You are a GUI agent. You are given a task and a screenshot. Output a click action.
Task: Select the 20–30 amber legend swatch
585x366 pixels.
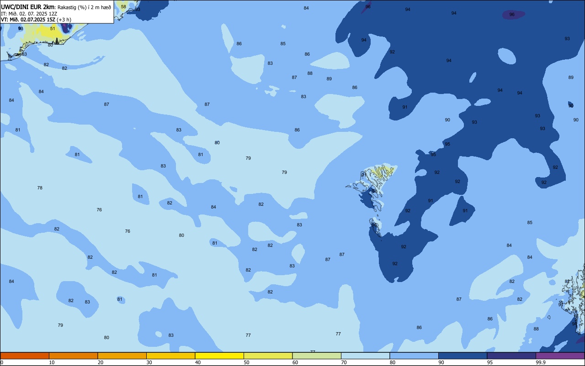pyautogui.click(x=122, y=356)
